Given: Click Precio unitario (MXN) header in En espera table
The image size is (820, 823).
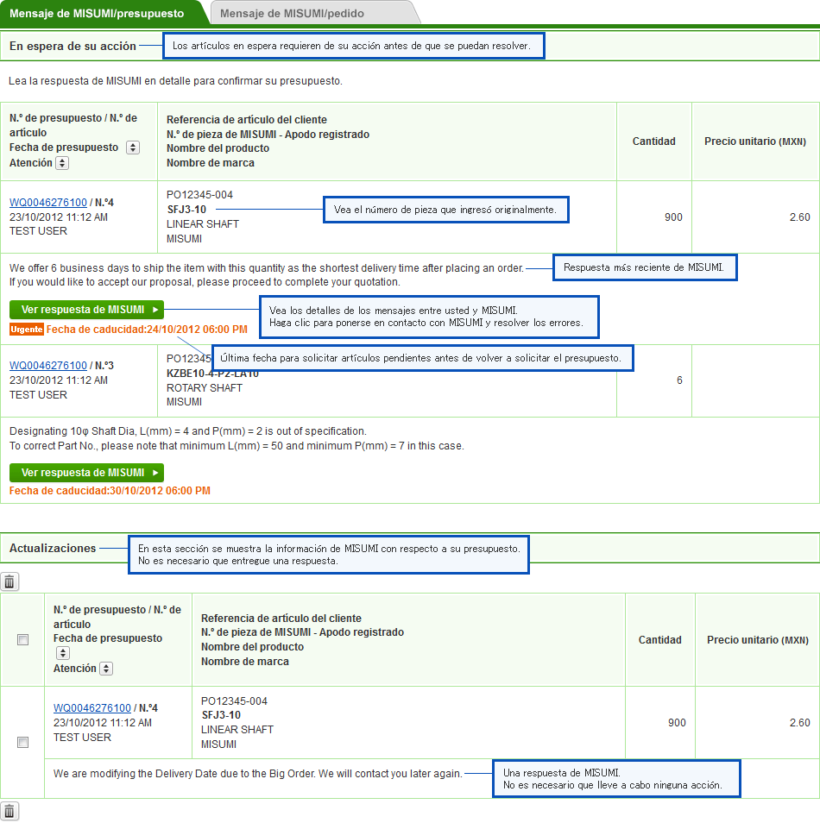Looking at the screenshot, I should [x=755, y=141].
